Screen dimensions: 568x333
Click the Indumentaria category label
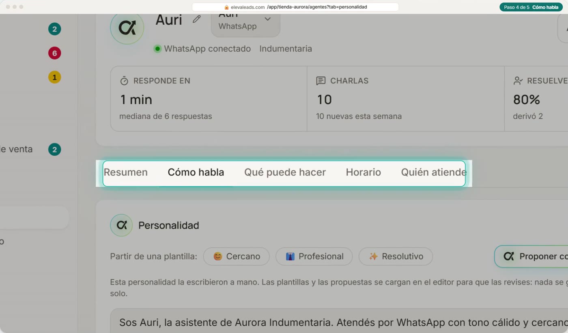click(x=286, y=49)
